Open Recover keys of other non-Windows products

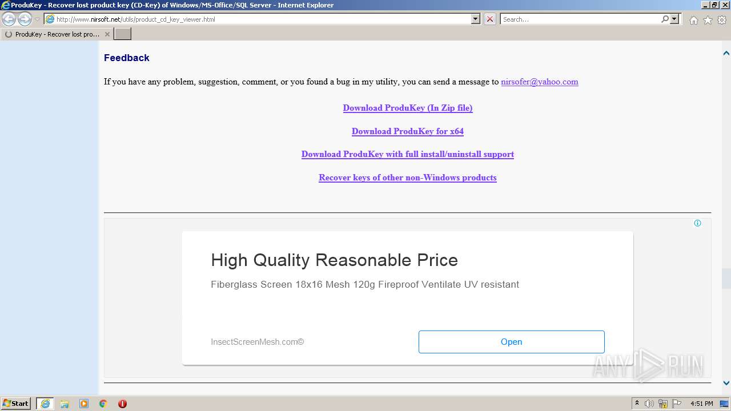[x=408, y=178]
